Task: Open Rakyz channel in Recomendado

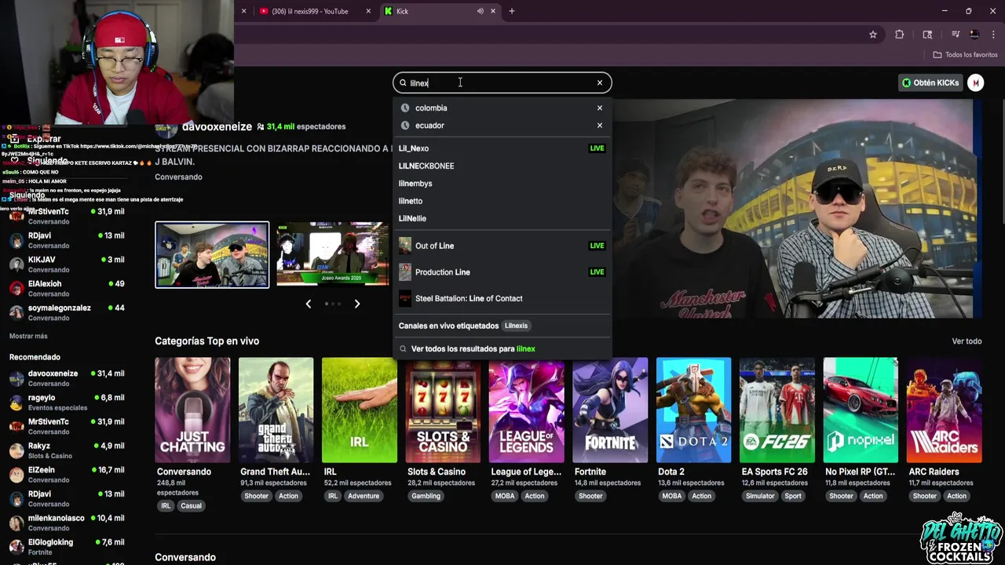Action: [67, 450]
